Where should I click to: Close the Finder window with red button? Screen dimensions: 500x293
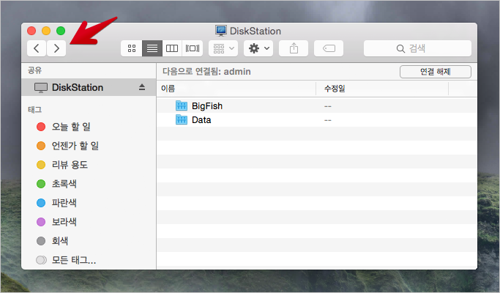pyautogui.click(x=31, y=31)
